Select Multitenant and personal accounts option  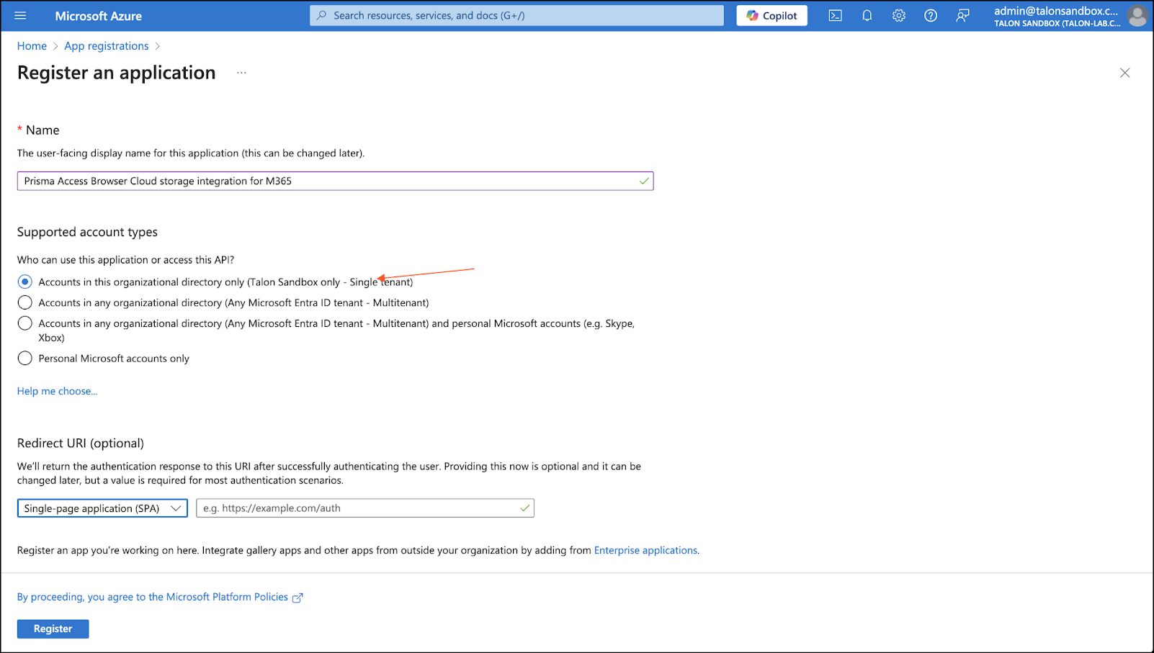(x=25, y=323)
